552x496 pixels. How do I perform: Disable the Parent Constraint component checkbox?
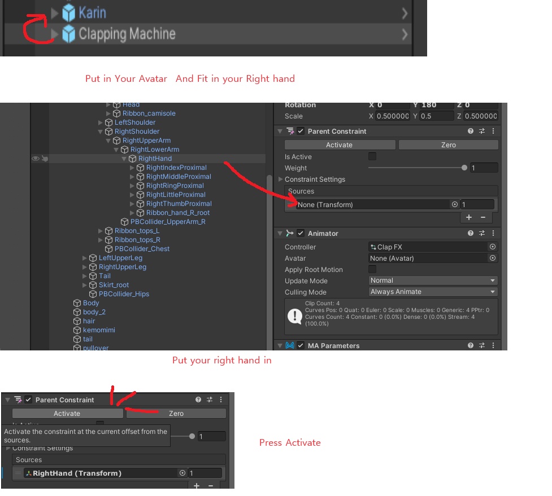(300, 131)
